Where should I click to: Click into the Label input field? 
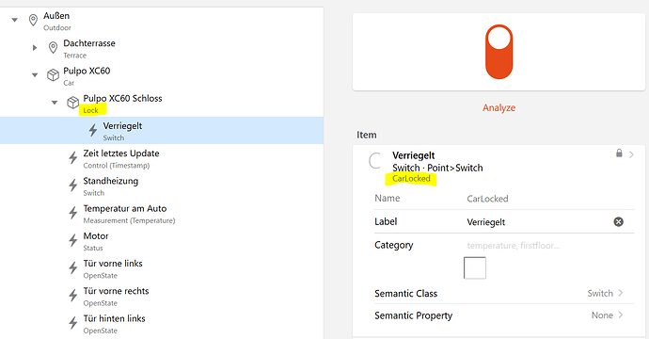(538, 222)
